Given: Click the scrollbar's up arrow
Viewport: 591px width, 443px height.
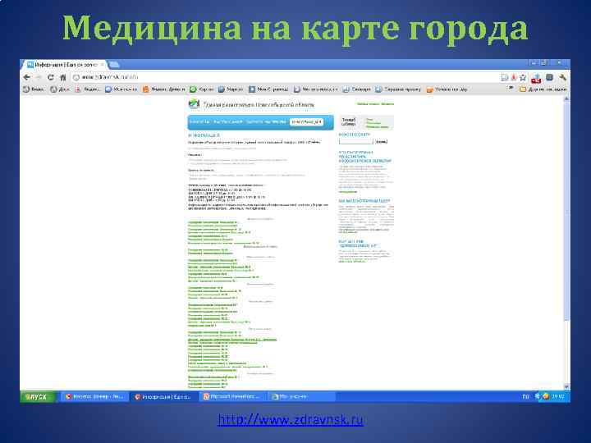Looking at the screenshot, I should coord(566,99).
